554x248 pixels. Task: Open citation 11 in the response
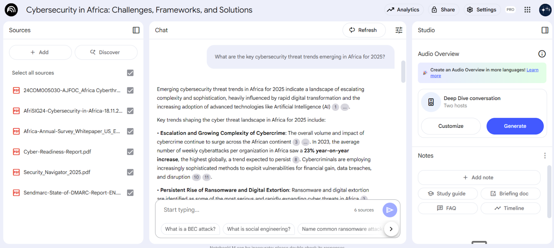(x=207, y=177)
